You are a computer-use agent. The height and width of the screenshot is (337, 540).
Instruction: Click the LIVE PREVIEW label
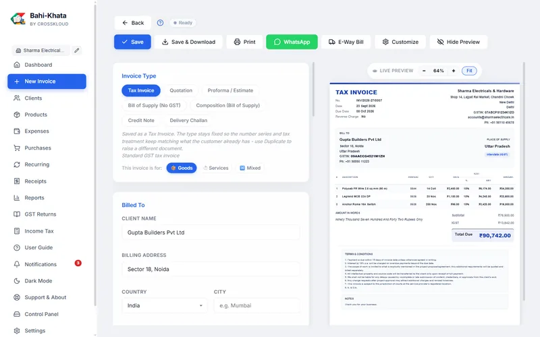point(396,71)
